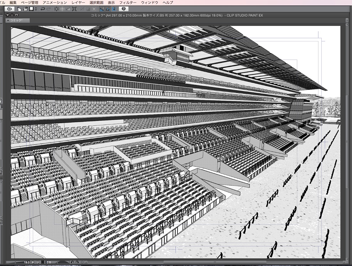This screenshot has width=352, height=266.
Task: Clear selection contents with dotted circle icon
Action: (56, 9)
